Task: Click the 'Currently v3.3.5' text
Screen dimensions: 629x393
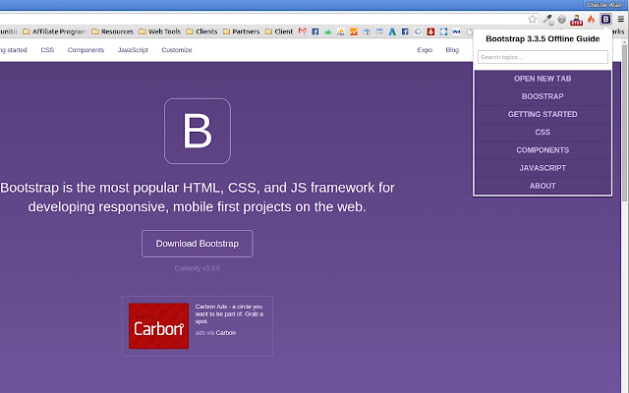Action: tap(197, 268)
